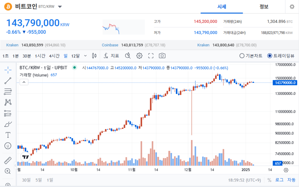Select the trend line drawing tool
This screenshot has height=187, width=299.
(x=8, y=81)
